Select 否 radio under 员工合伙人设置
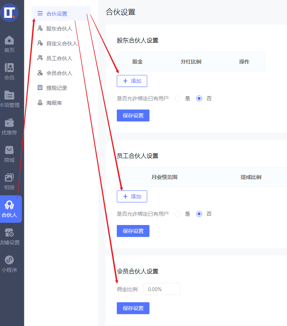The width and height of the screenshot is (287, 326). click(x=199, y=214)
